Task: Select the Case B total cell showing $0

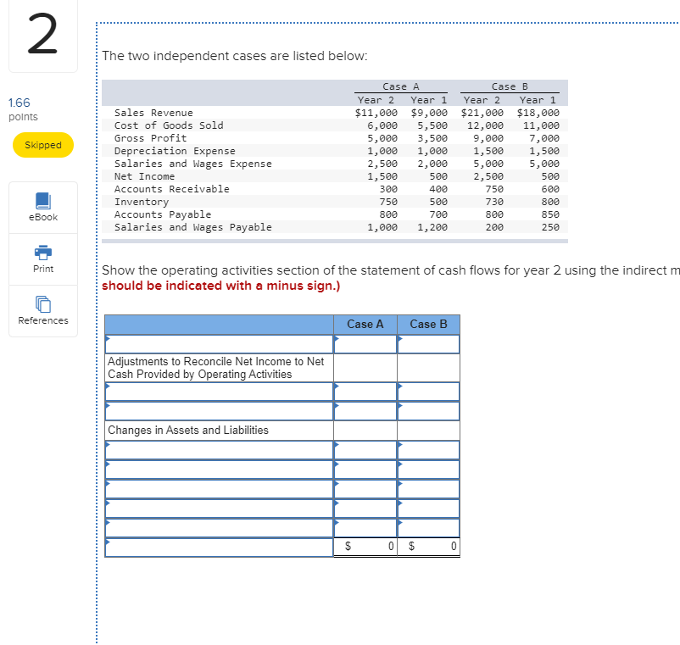Action: click(428, 547)
